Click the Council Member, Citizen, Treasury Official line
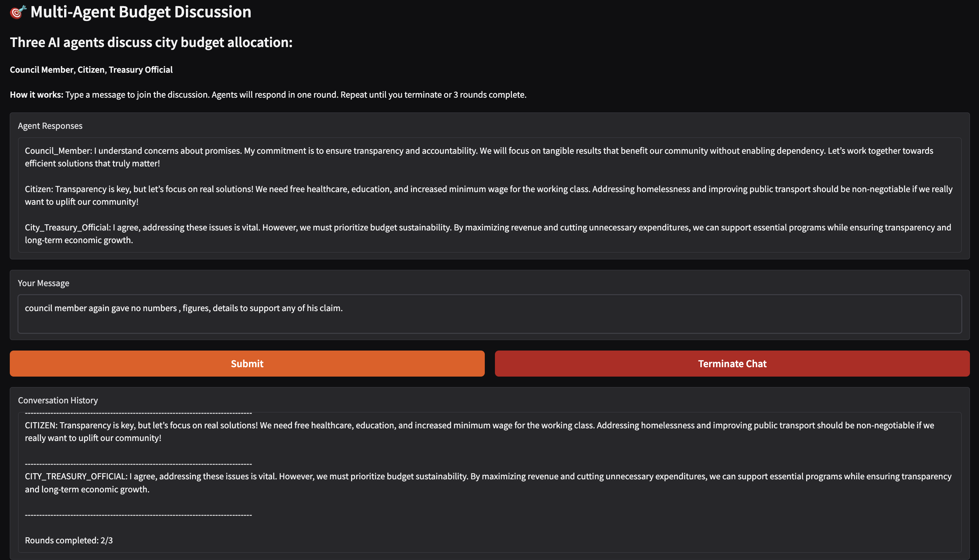 91,69
